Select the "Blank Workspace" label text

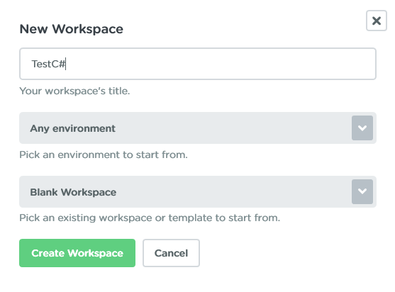[73, 192]
